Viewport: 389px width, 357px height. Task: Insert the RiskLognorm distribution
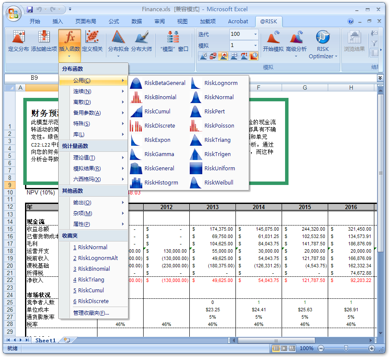click(218, 83)
